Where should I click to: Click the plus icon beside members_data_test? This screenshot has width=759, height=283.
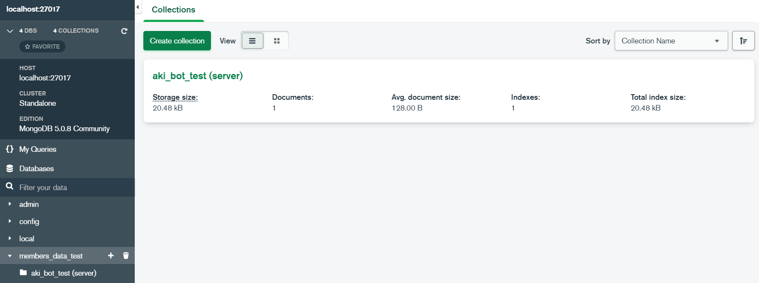click(x=111, y=255)
